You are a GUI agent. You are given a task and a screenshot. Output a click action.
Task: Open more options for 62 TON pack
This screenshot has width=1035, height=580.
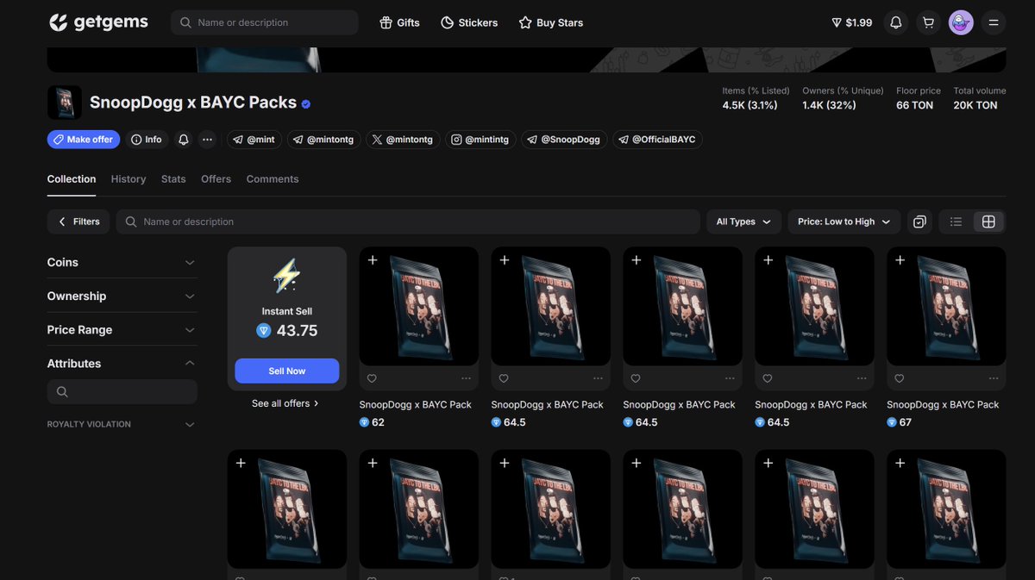(x=467, y=378)
